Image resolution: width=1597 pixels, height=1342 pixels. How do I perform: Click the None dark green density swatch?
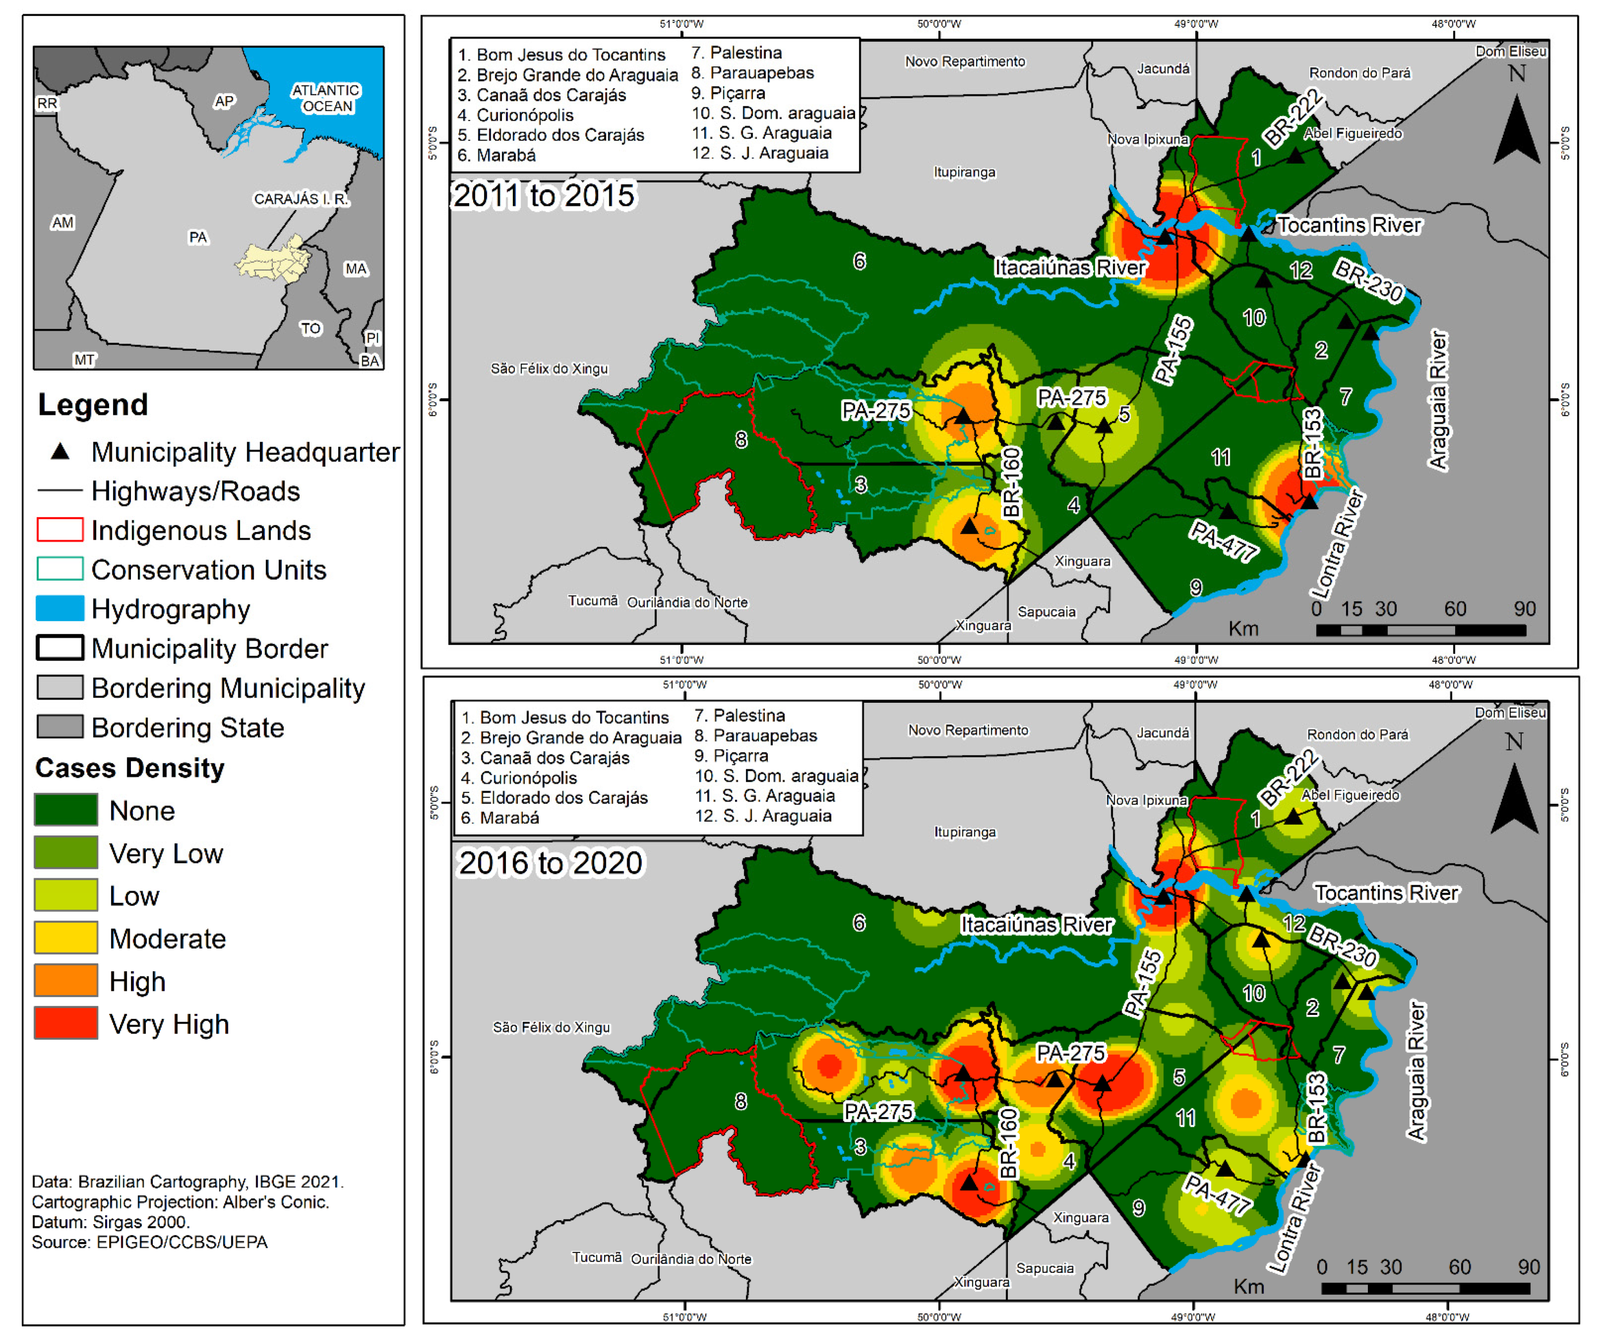pyautogui.click(x=66, y=810)
